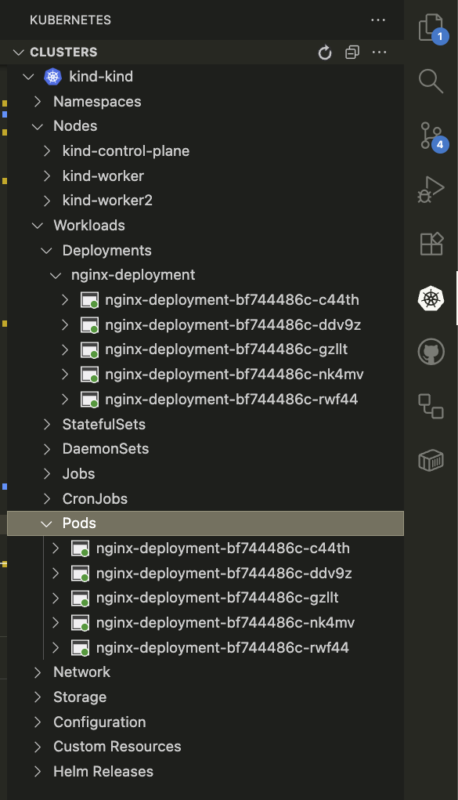Expand the Storage chevron
This screenshot has height=800, width=458.
pos(38,697)
